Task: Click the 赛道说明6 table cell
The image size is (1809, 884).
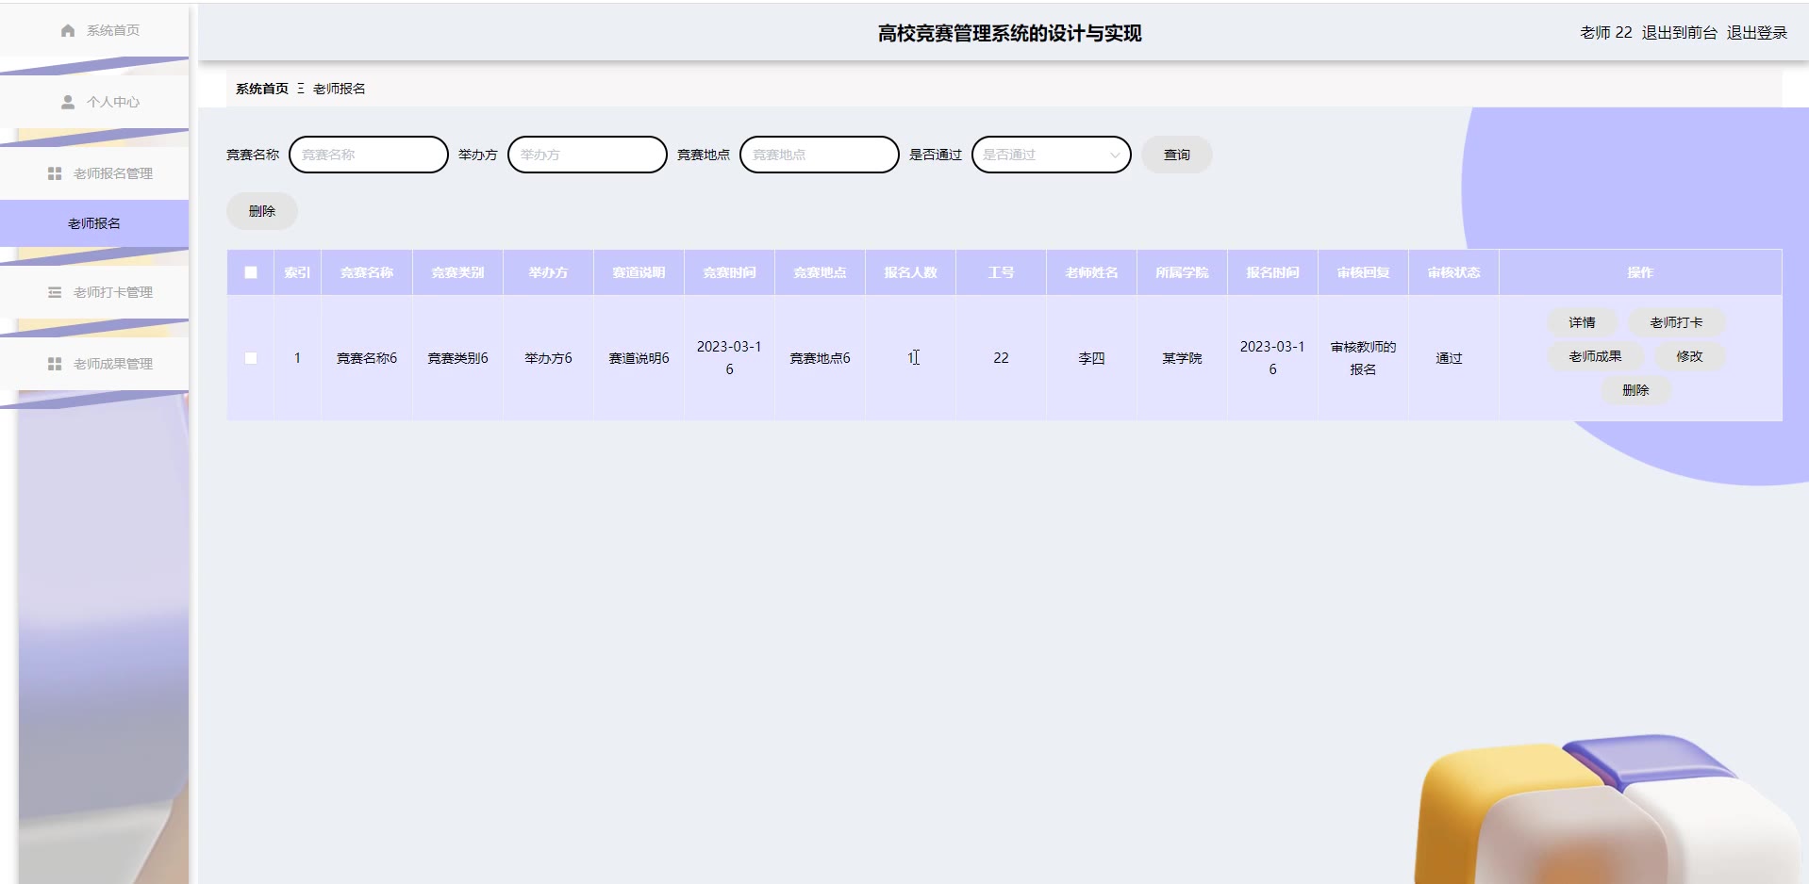Action: (x=639, y=358)
